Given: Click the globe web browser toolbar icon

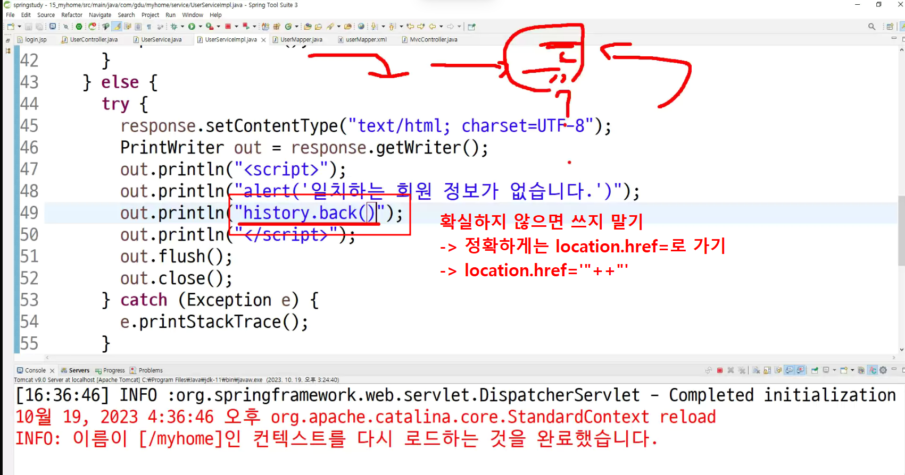Looking at the screenshot, I should [361, 27].
